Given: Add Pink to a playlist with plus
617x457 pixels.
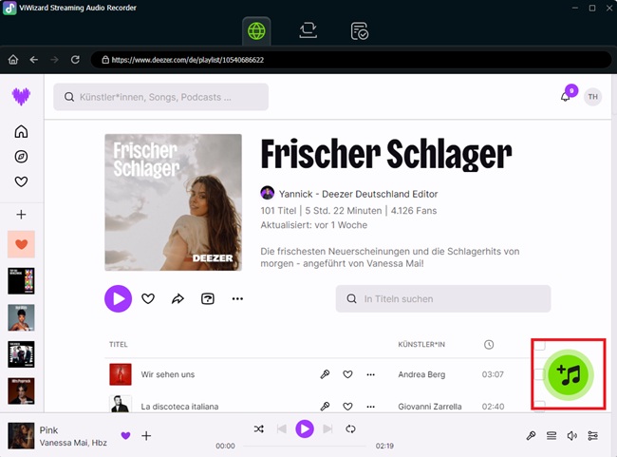Looking at the screenshot, I should (x=146, y=436).
